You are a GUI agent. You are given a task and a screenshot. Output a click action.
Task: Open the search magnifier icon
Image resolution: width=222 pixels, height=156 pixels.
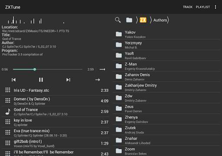[x=118, y=20]
